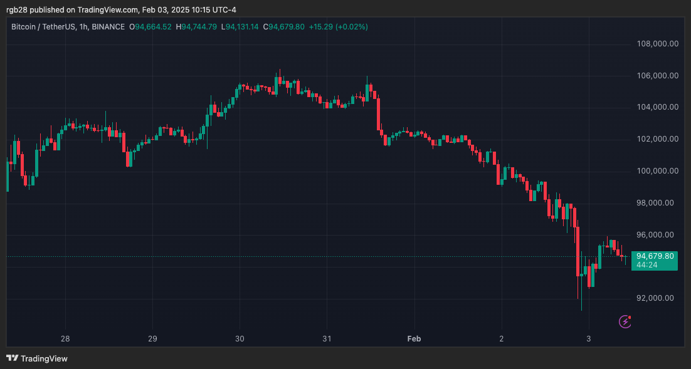Click the countdown timer 44:24
Viewport: 691px width, 369px height.
(646, 265)
